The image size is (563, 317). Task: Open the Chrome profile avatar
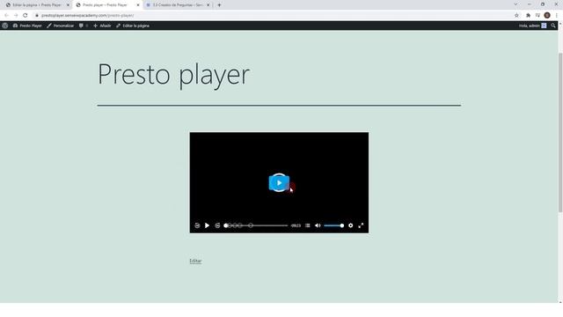(547, 16)
